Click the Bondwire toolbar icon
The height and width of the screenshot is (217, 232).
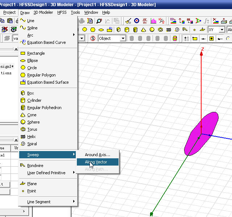tap(185, 29)
